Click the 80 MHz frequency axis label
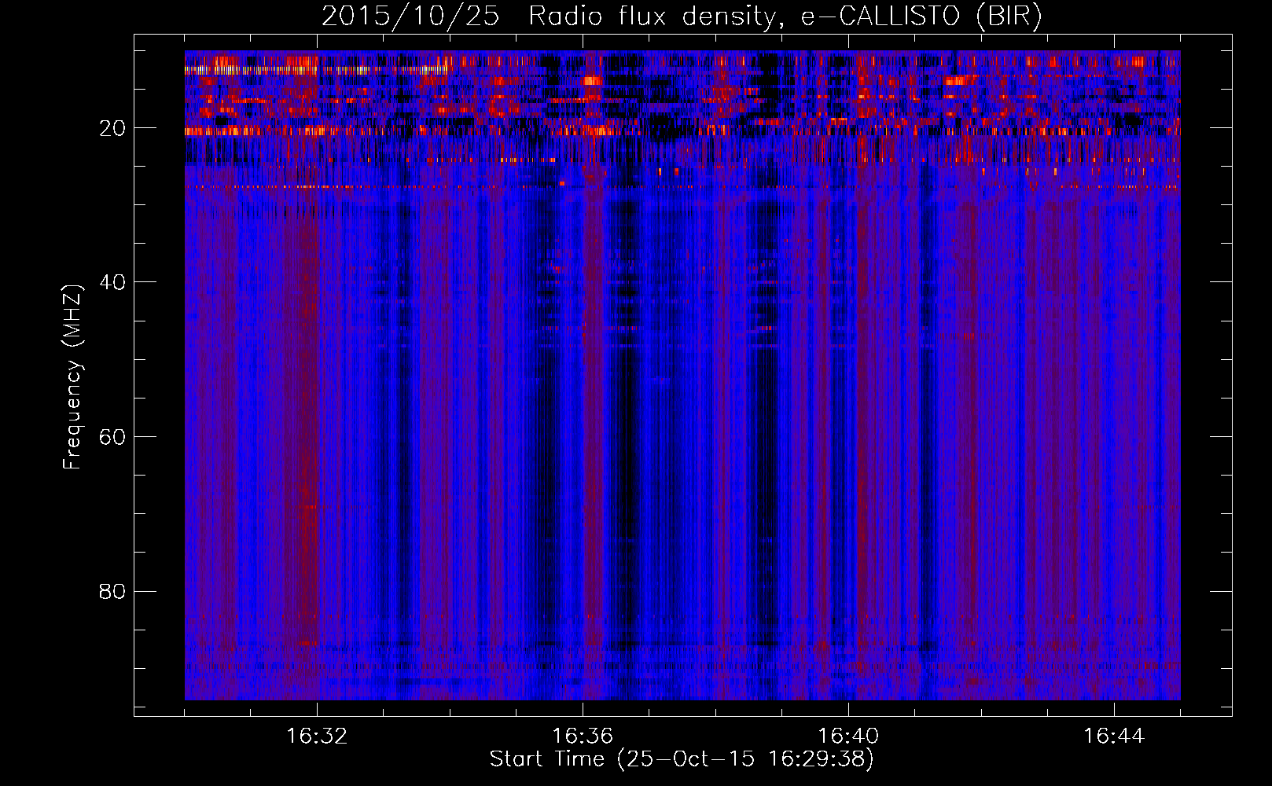Screen dimensions: 1272x786 (113, 591)
